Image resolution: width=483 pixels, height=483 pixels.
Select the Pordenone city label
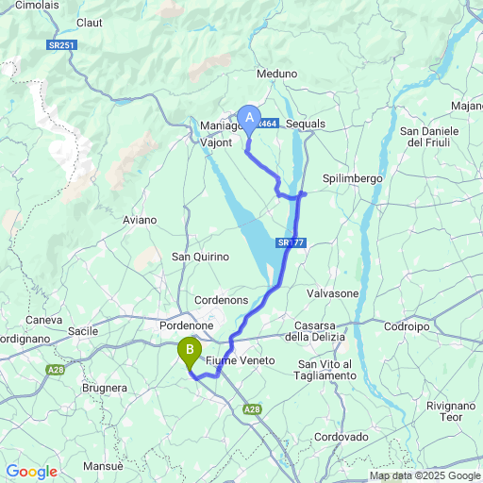tap(187, 325)
